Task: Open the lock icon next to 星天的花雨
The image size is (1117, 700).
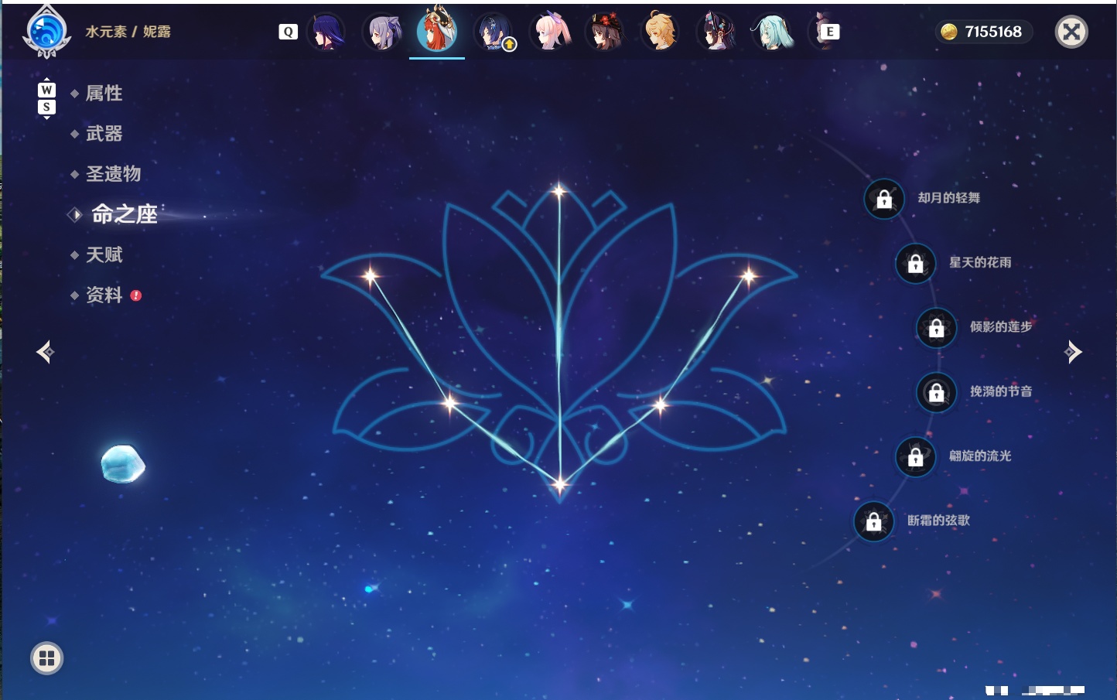Action: point(916,263)
